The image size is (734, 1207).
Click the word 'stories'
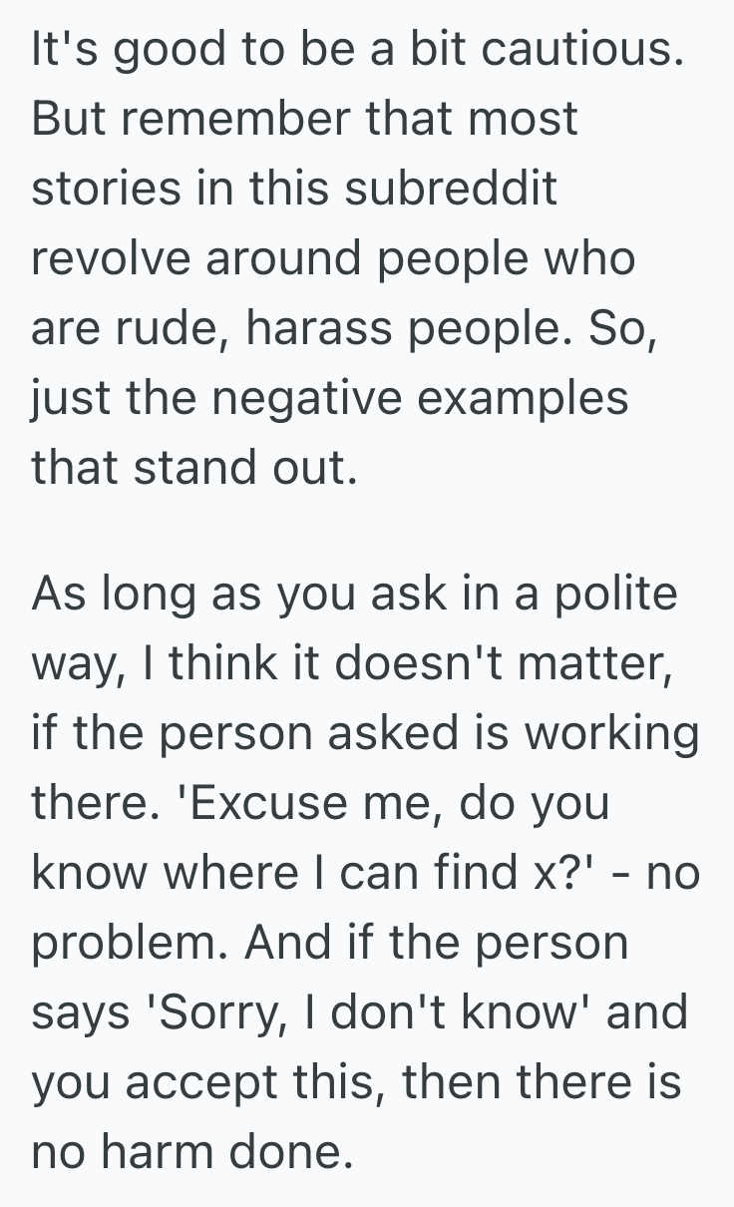[108, 190]
